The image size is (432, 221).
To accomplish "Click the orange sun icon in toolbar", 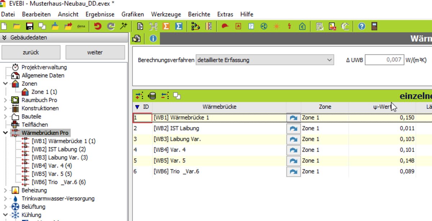I will click(276, 26).
